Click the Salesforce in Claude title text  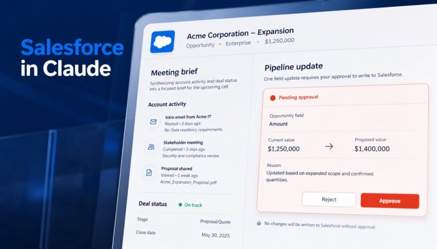click(72, 57)
